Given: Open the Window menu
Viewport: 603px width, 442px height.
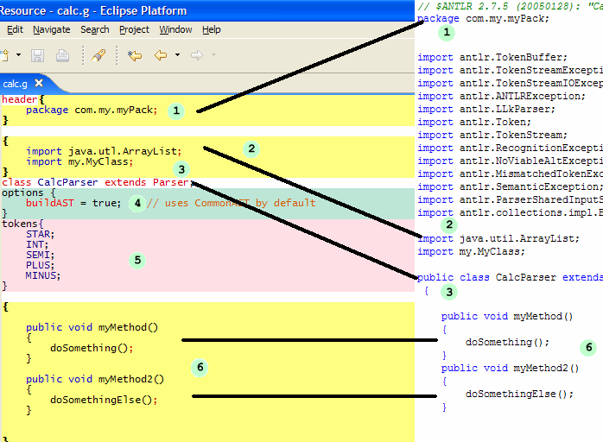Looking at the screenshot, I should pyautogui.click(x=175, y=29).
